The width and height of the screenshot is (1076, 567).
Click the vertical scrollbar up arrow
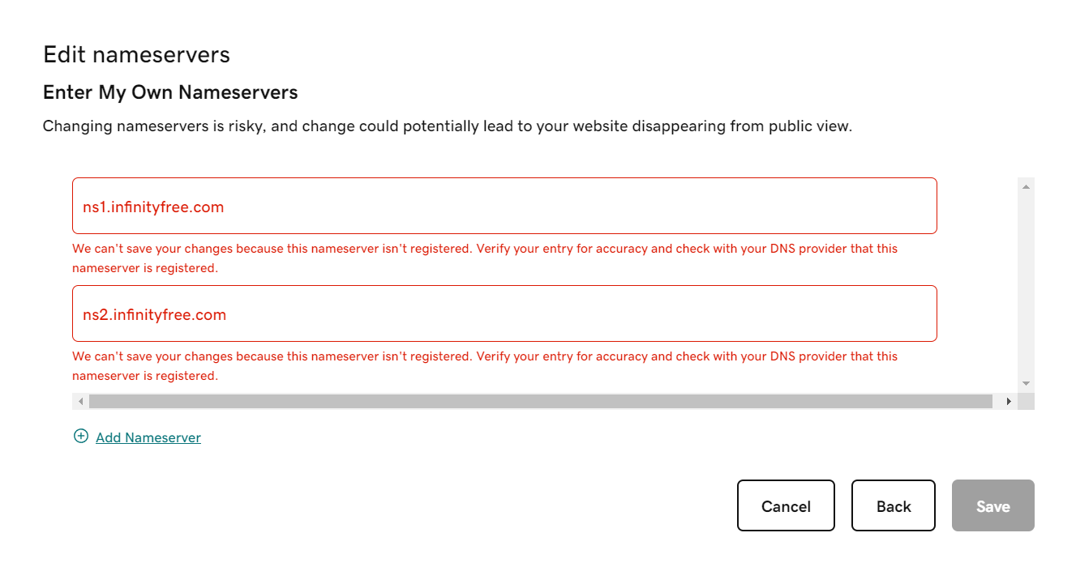tap(1026, 187)
